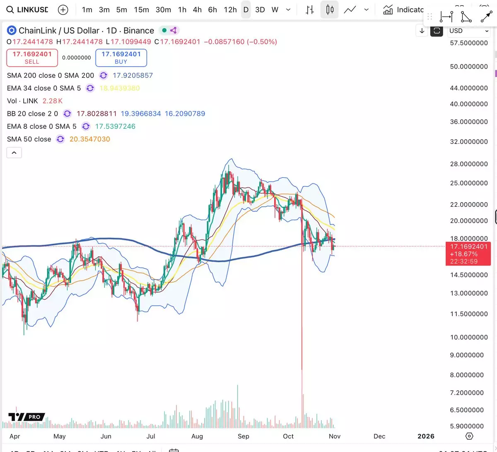The width and height of the screenshot is (497, 452).
Task: Open chart settings hexagon icon on time axis
Action: tap(469, 436)
